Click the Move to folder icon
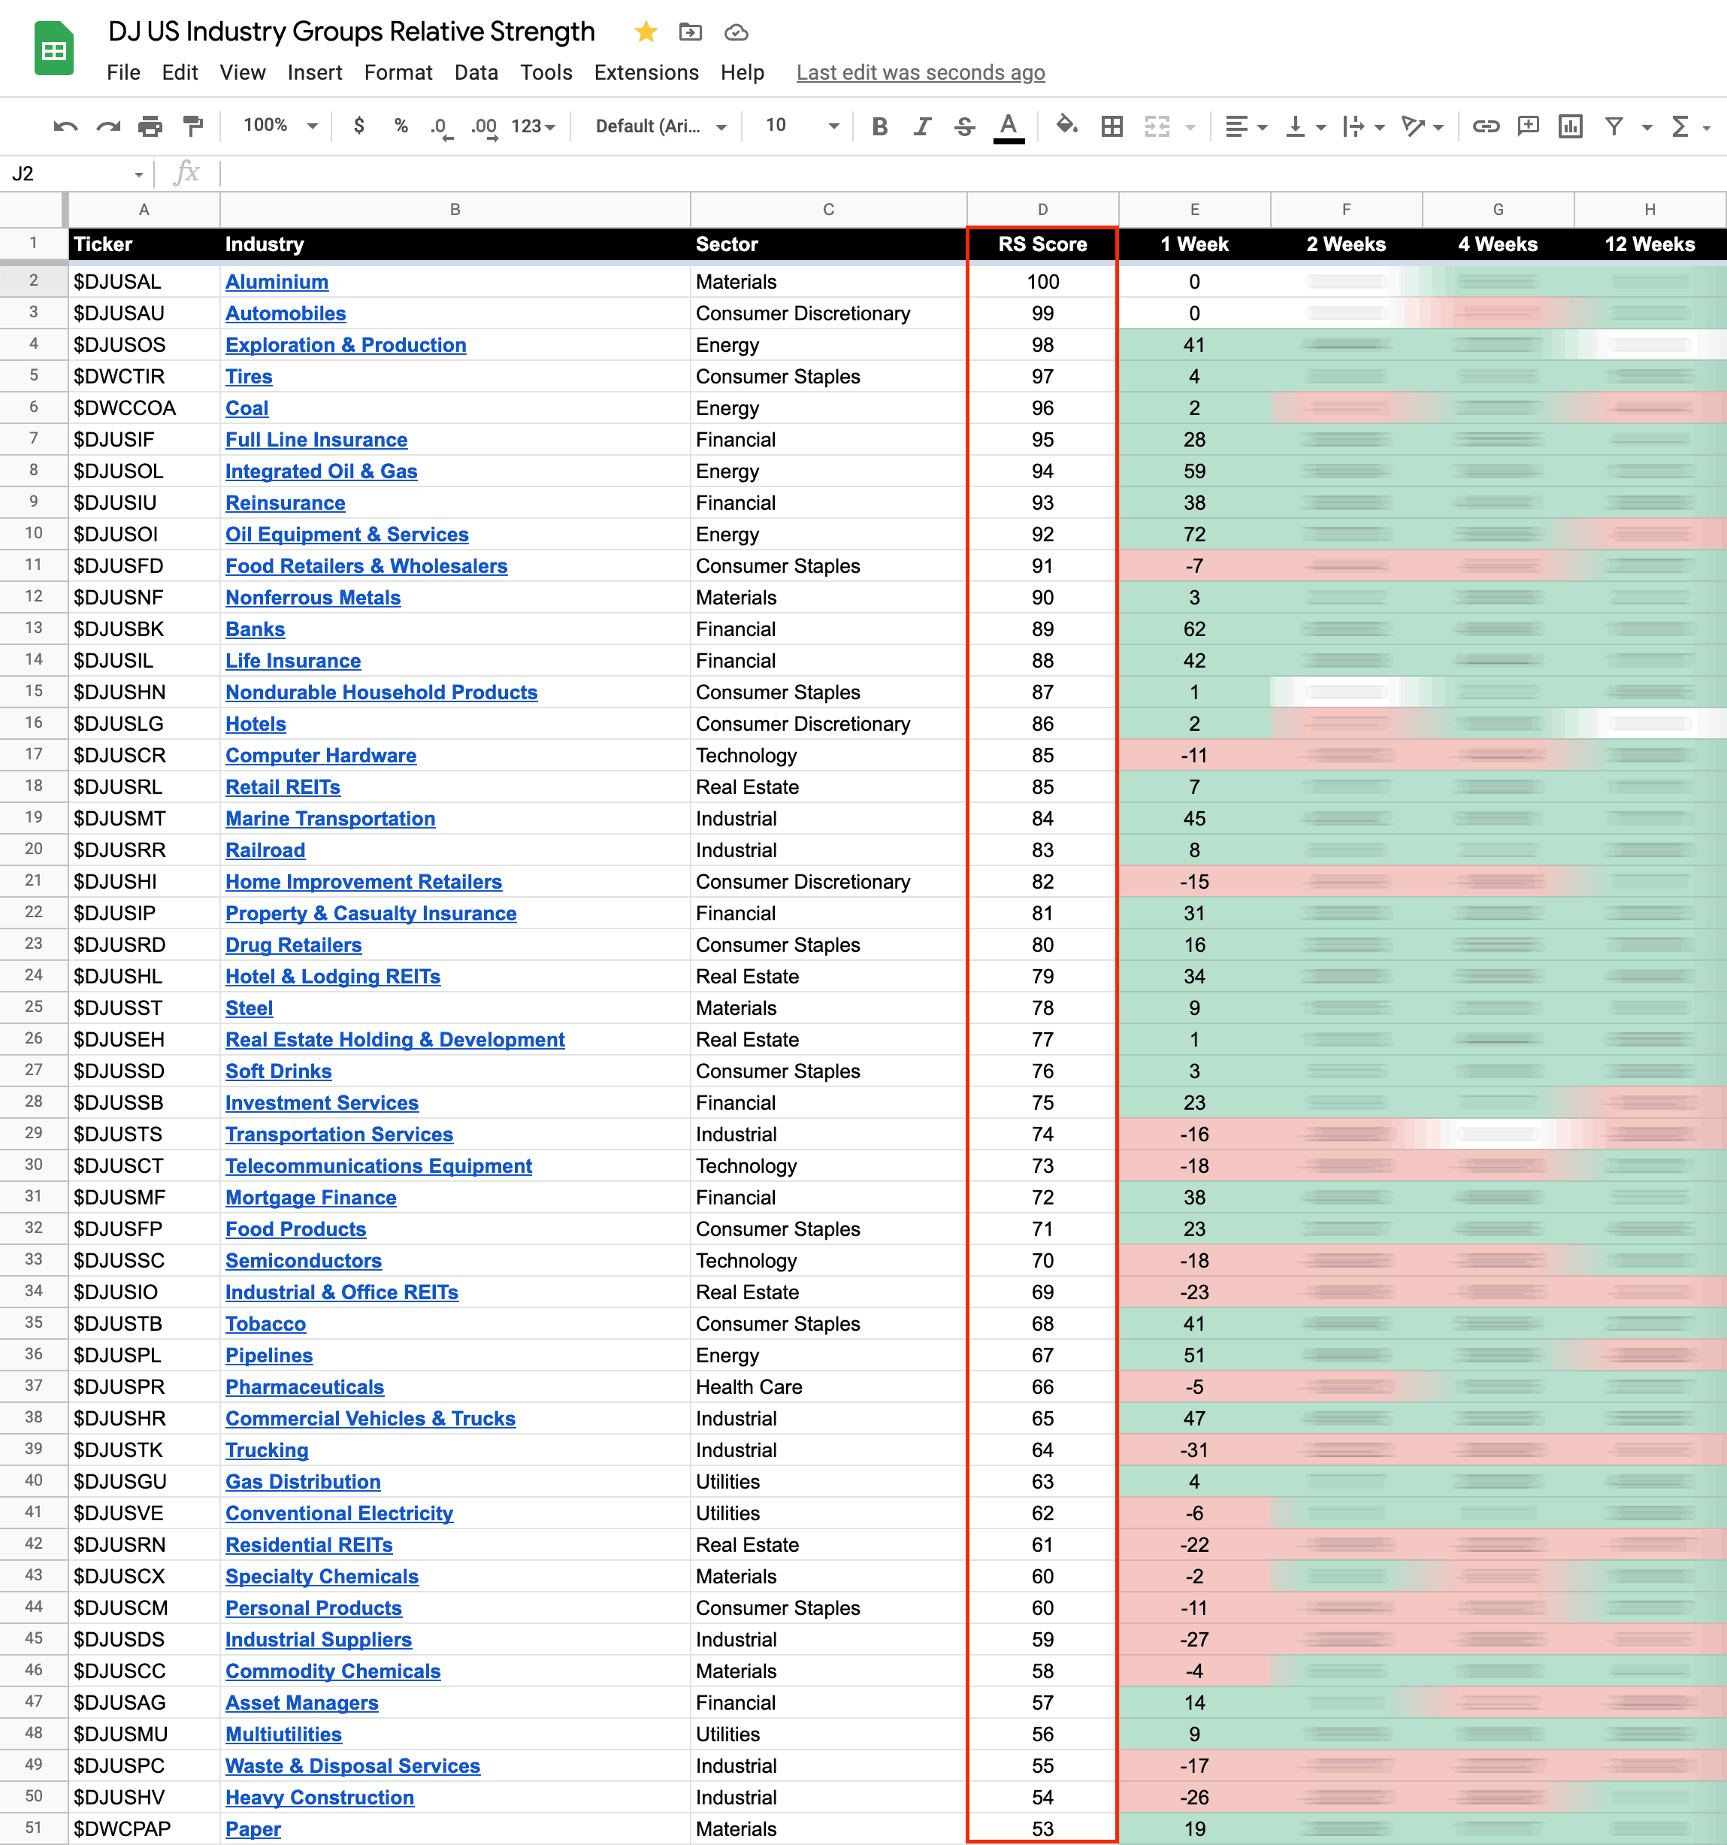Viewport: 1727px width, 1845px height. pyautogui.click(x=690, y=32)
